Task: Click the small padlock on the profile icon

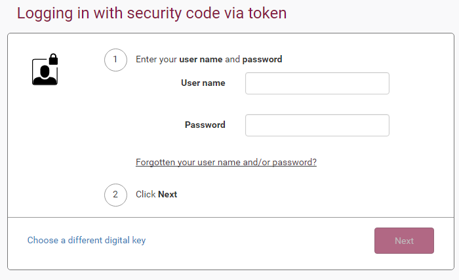Action: pos(53,59)
